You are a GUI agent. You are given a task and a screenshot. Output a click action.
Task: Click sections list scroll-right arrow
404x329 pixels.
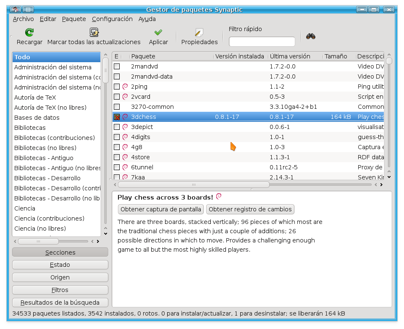tap(98, 241)
